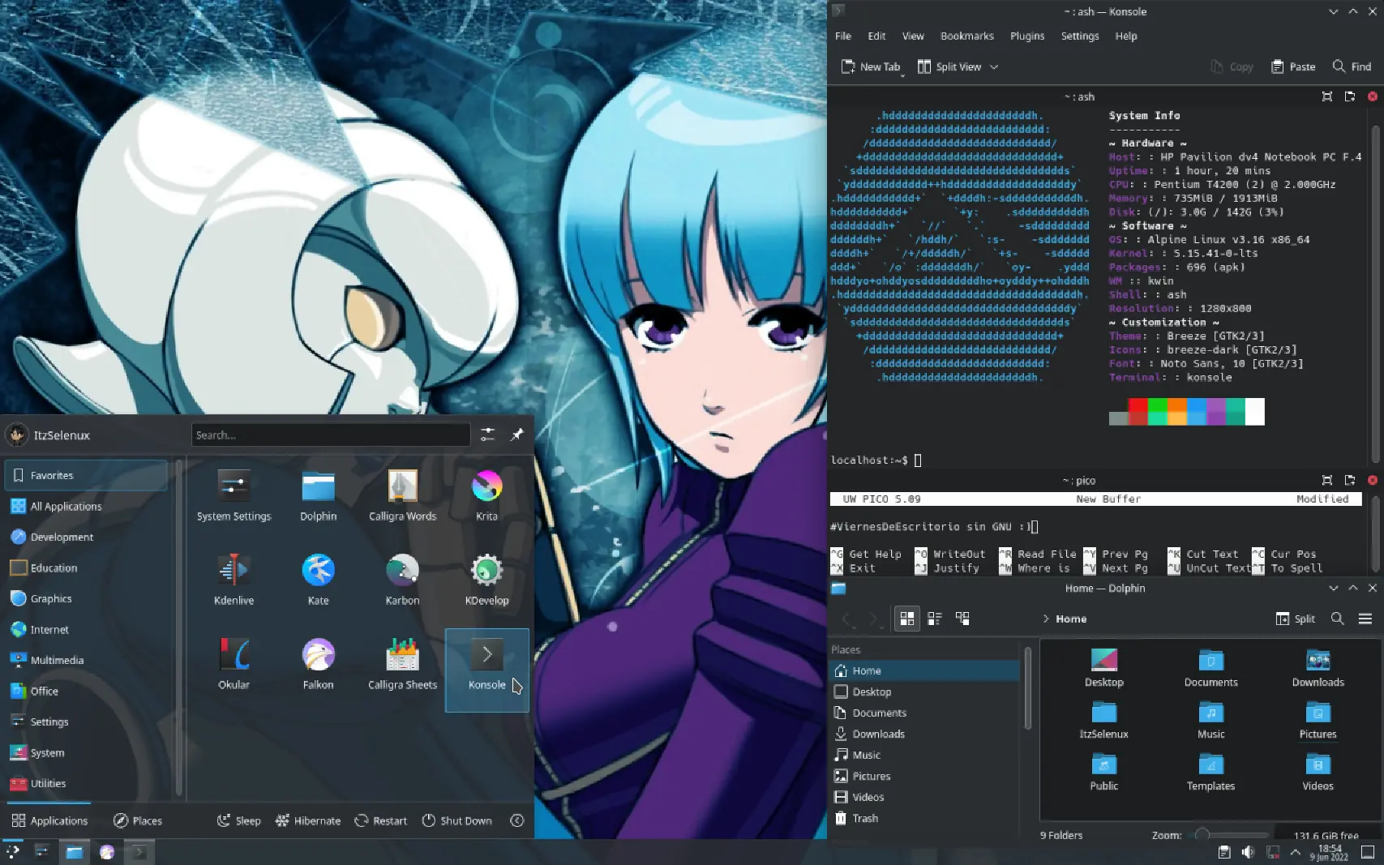Open KDevelop from the launcher

point(486,579)
